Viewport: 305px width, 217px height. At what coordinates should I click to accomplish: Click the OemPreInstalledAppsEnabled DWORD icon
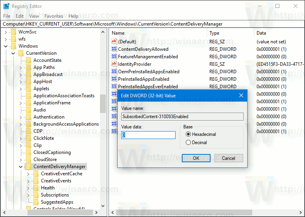[114, 71]
